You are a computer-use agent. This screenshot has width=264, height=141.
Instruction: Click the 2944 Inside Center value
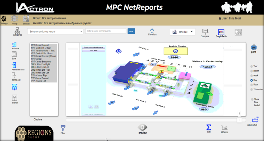174,57
